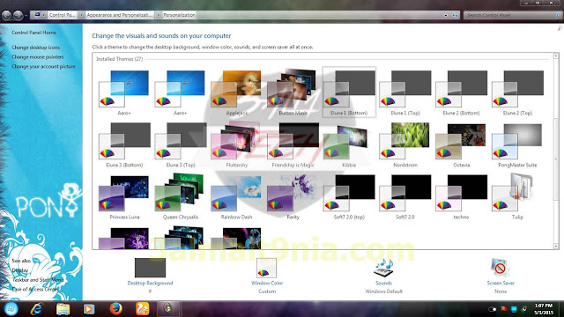Choose the Soft7 2.0 (top) theme

(349, 197)
